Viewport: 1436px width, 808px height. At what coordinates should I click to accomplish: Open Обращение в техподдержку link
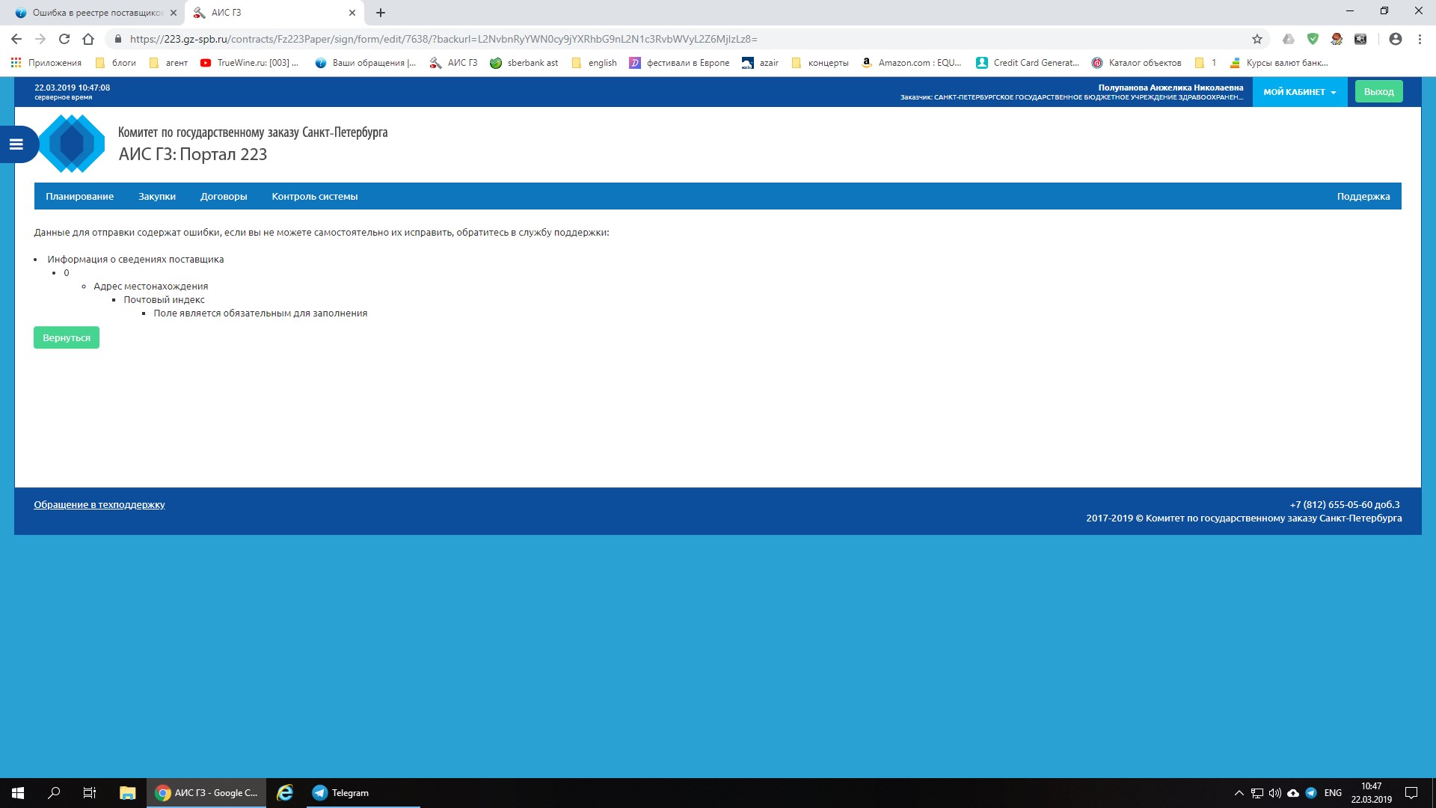click(99, 505)
